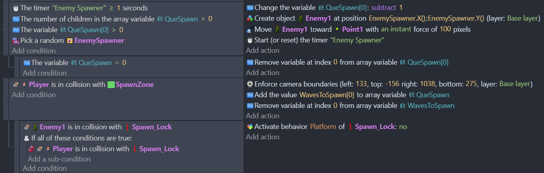Click the Move Enemy1 toward Point1 action icon
The image size is (544, 173).
249,30
